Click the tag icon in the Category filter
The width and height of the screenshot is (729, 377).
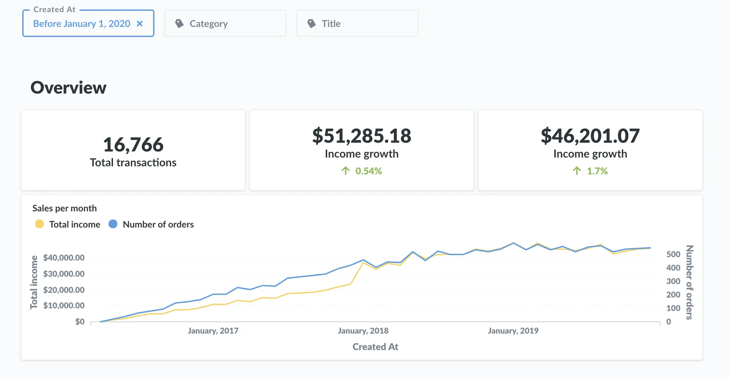point(179,23)
